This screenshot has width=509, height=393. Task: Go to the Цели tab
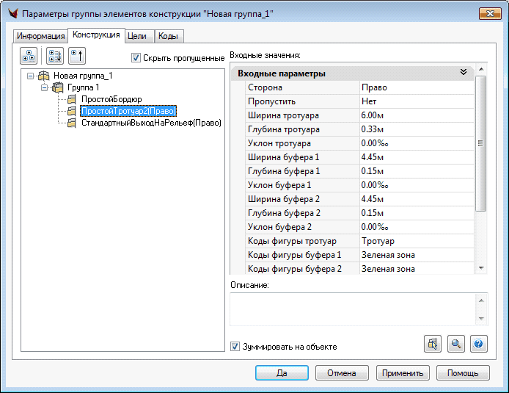[137, 36]
